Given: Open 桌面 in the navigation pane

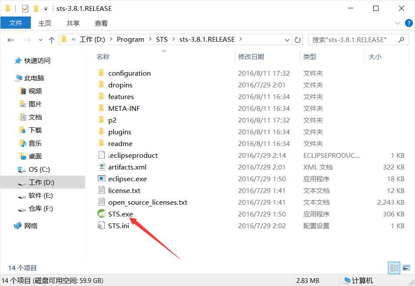Looking at the screenshot, I should 31,156.
